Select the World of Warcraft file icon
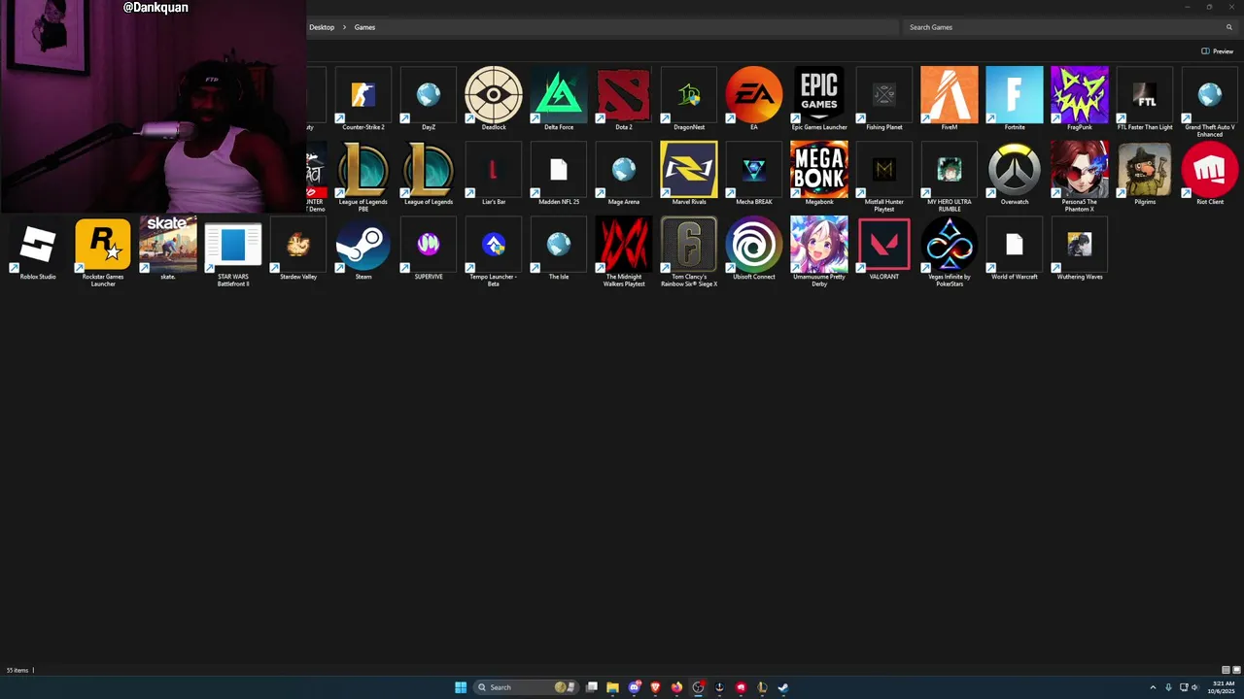 coord(1015,248)
